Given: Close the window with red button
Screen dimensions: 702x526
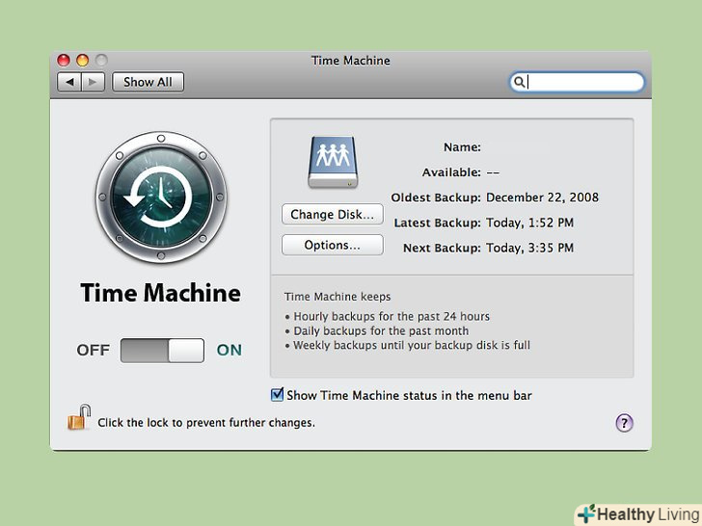Looking at the screenshot, I should pyautogui.click(x=64, y=60).
